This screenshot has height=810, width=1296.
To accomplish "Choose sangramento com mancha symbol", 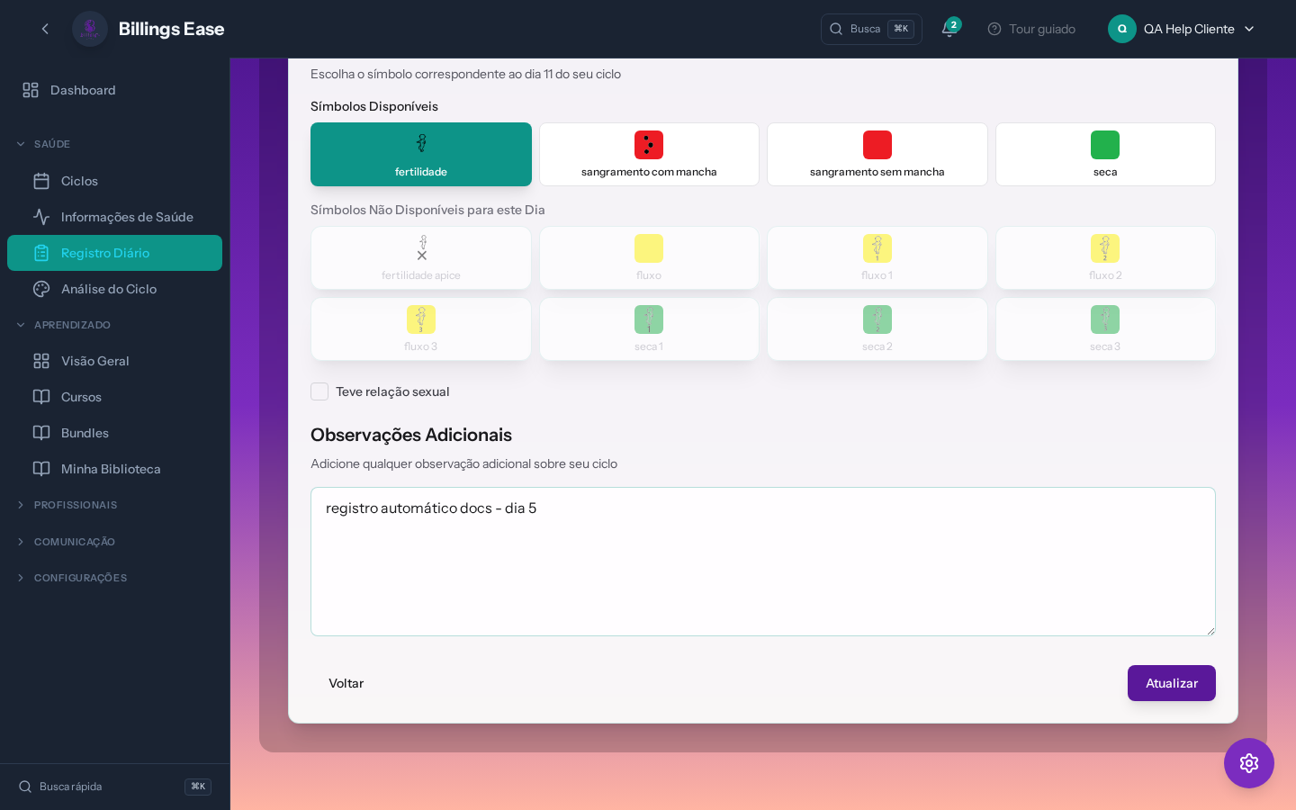I will coord(649,155).
